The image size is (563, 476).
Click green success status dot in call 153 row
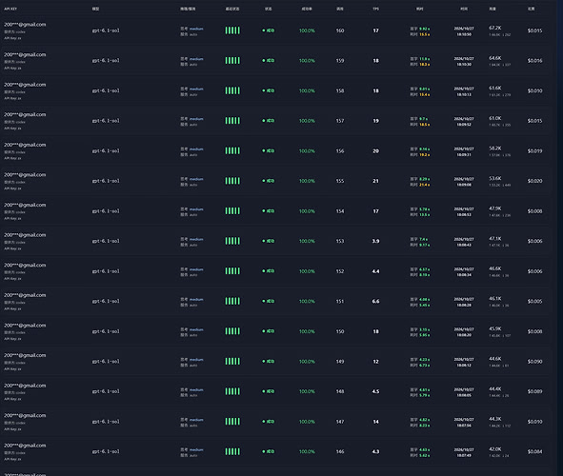coord(264,241)
